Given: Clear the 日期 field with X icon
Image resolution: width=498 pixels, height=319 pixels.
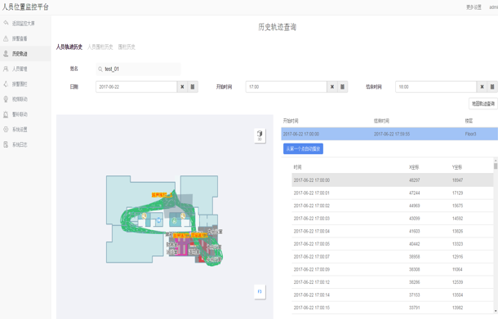Looking at the screenshot, I should coord(182,86).
